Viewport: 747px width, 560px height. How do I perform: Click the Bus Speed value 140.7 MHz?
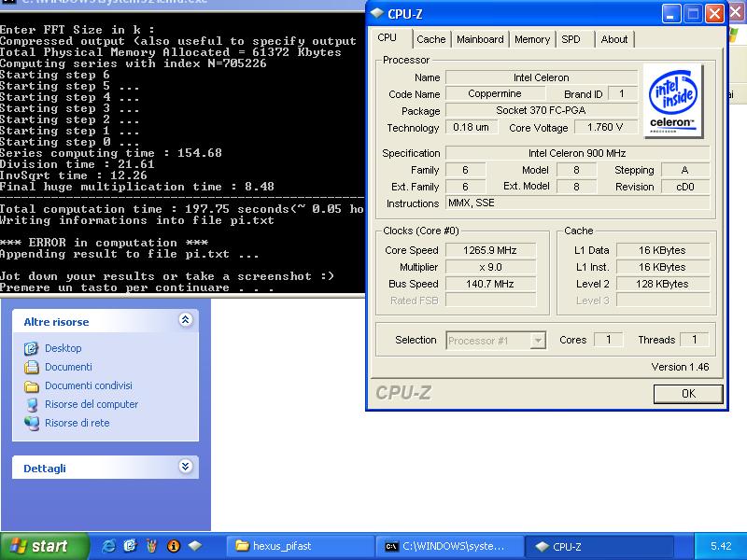(490, 285)
